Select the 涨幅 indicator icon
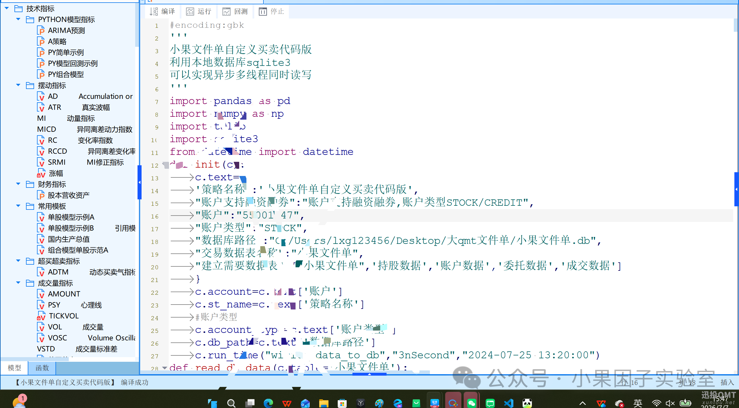The height and width of the screenshot is (408, 739). 41,173
